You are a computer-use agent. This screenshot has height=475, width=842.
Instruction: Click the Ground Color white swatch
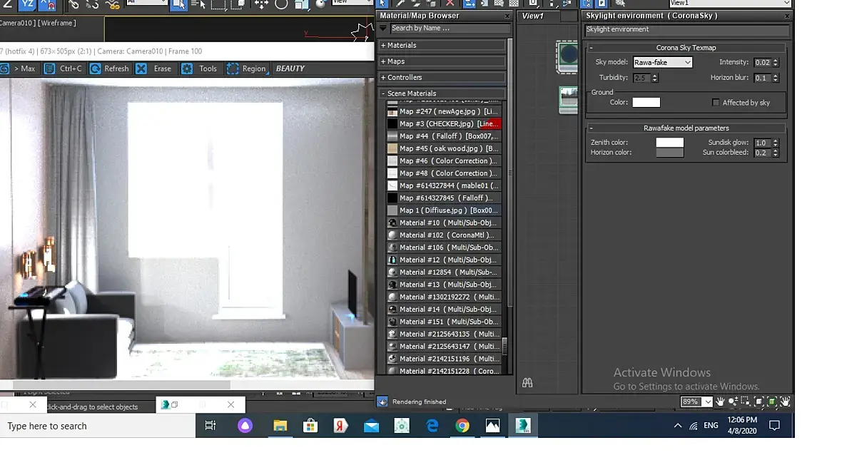pos(646,103)
